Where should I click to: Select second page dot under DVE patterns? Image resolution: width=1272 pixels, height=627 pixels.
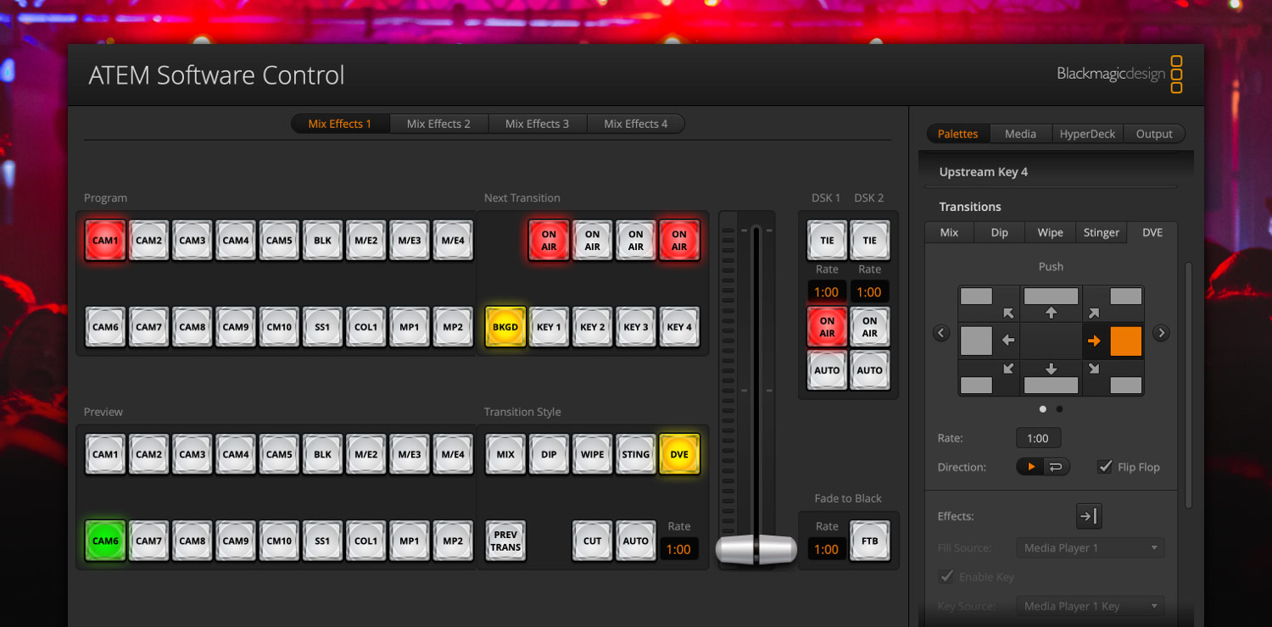(1059, 409)
